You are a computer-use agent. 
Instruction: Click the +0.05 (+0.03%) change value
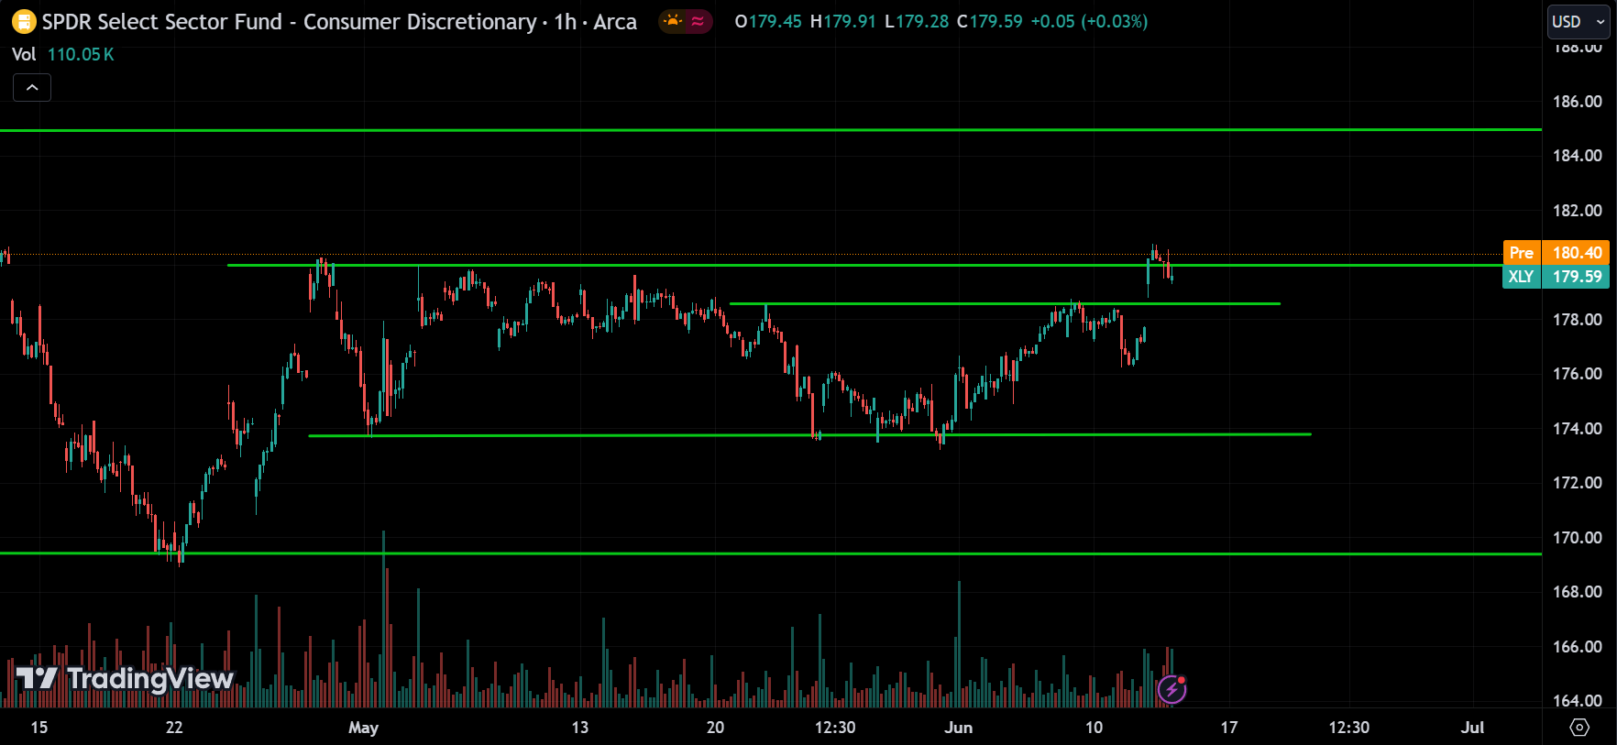click(1089, 21)
